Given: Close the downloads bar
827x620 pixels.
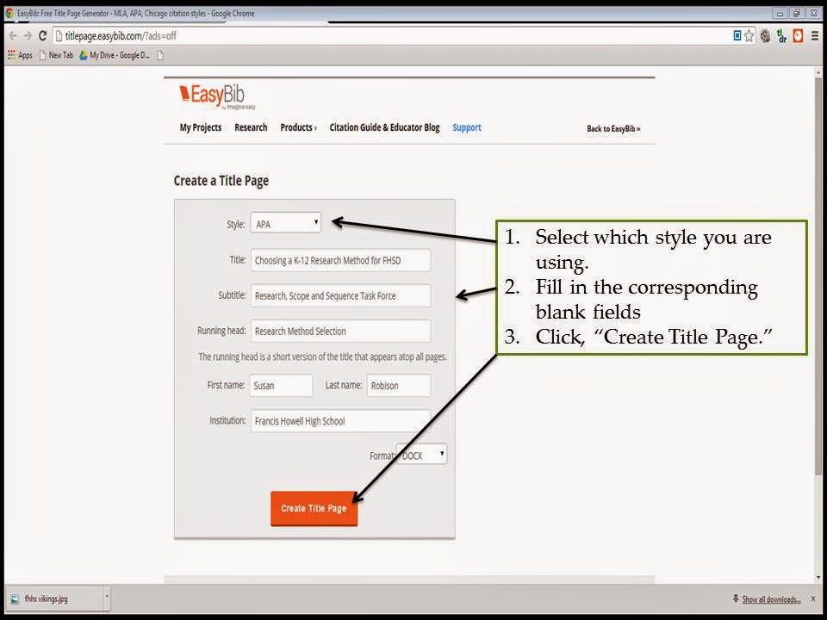Looking at the screenshot, I should point(813,599).
